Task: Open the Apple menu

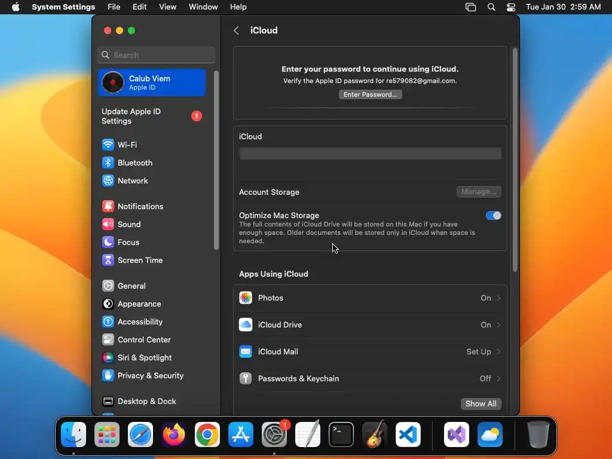Action: point(16,7)
